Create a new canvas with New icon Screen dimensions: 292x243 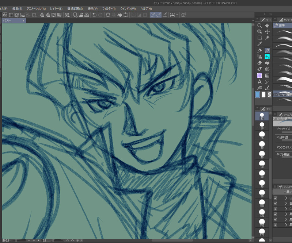[x=75, y=15]
